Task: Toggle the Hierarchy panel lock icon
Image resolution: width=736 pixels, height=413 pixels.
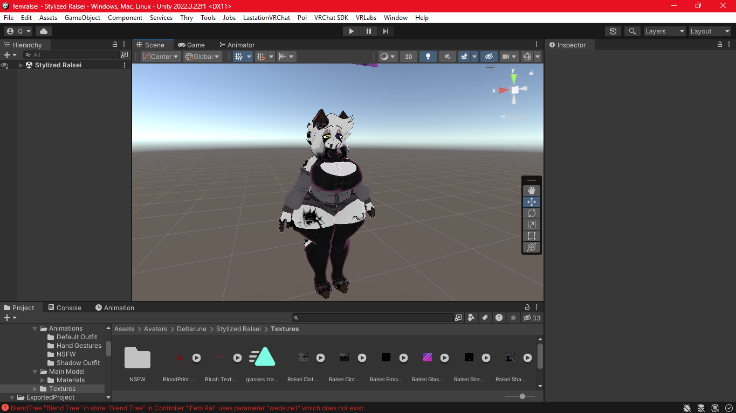Action: point(114,45)
